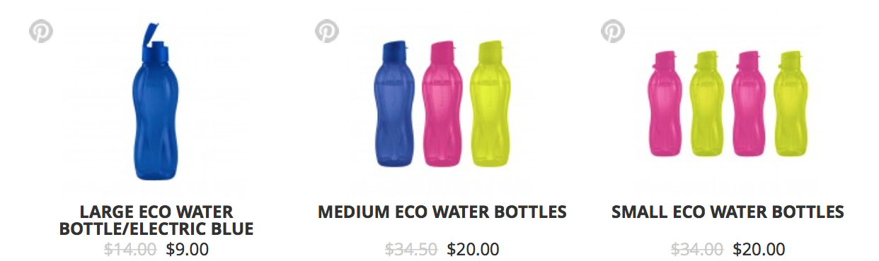The width and height of the screenshot is (879, 261).
Task: Open the Medium Eco Water Bottles title link
Action: coord(442,212)
